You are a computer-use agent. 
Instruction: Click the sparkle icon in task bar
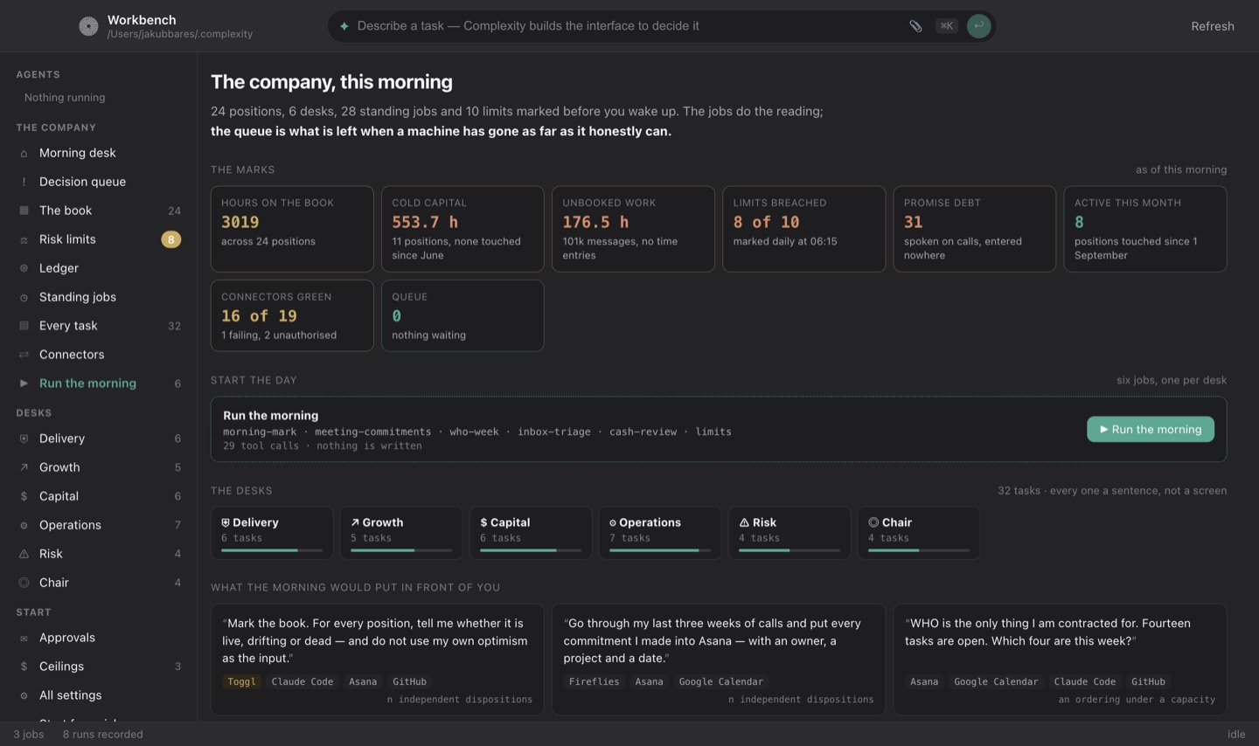tap(344, 26)
